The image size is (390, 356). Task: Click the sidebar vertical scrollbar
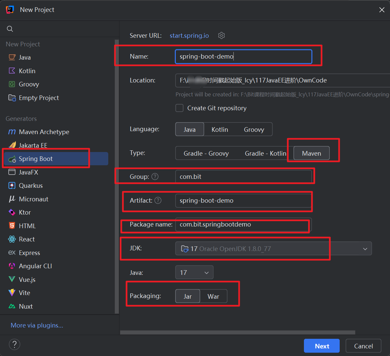(x=117, y=177)
